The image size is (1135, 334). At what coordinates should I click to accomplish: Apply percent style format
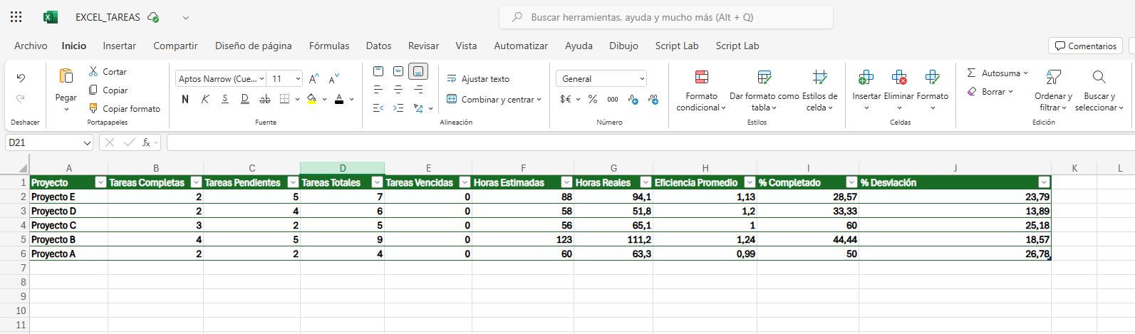[x=593, y=99]
